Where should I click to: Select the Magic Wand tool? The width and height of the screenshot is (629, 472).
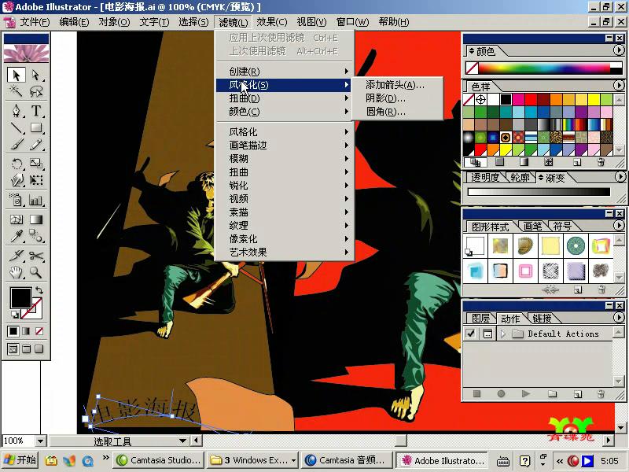click(17, 91)
